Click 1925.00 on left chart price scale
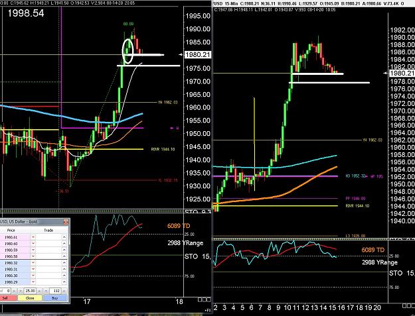The height and width of the screenshot is (316, 415). tap(198, 199)
